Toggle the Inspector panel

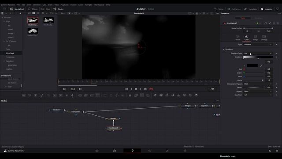point(267,9)
